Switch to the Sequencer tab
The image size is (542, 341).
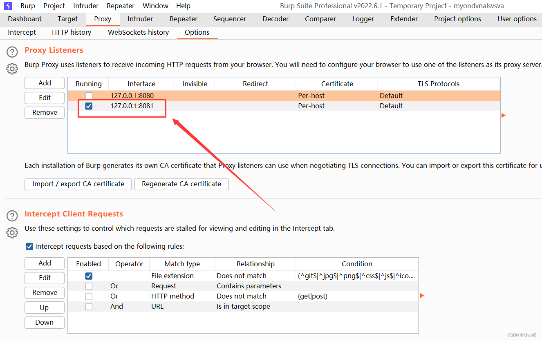click(x=230, y=19)
